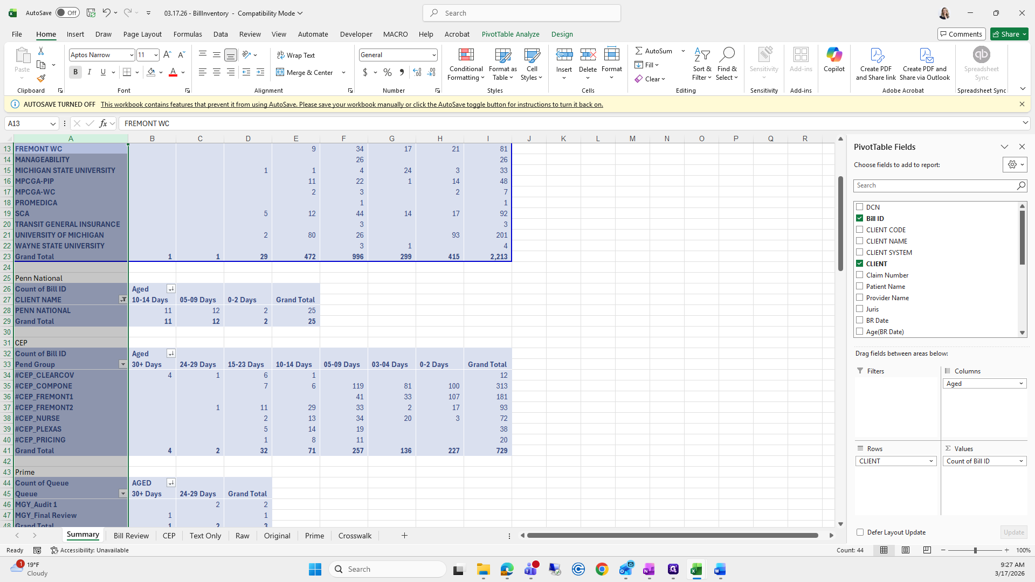
Task: Open the Number Format dropdown
Action: (433, 55)
